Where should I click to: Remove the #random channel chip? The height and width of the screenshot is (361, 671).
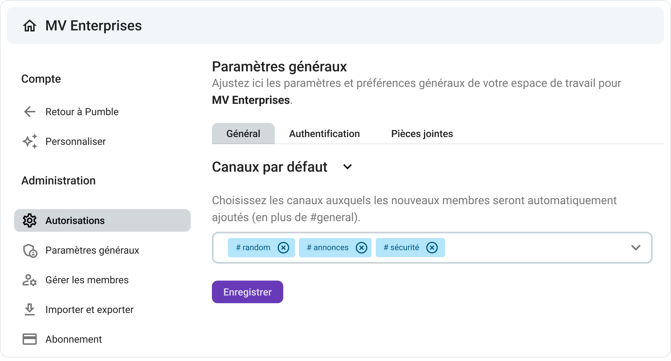click(283, 248)
